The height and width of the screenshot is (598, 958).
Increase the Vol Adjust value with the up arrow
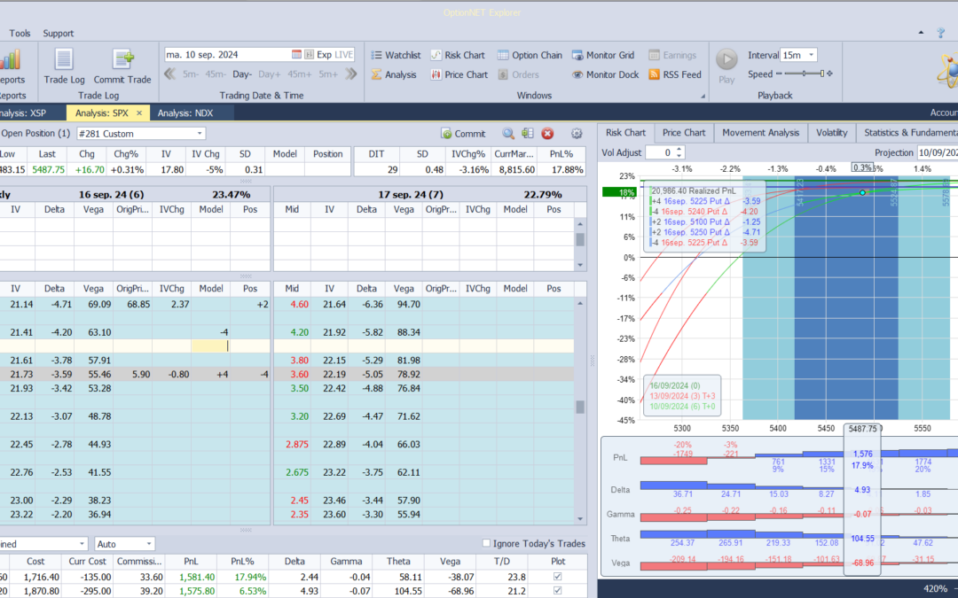coord(679,149)
